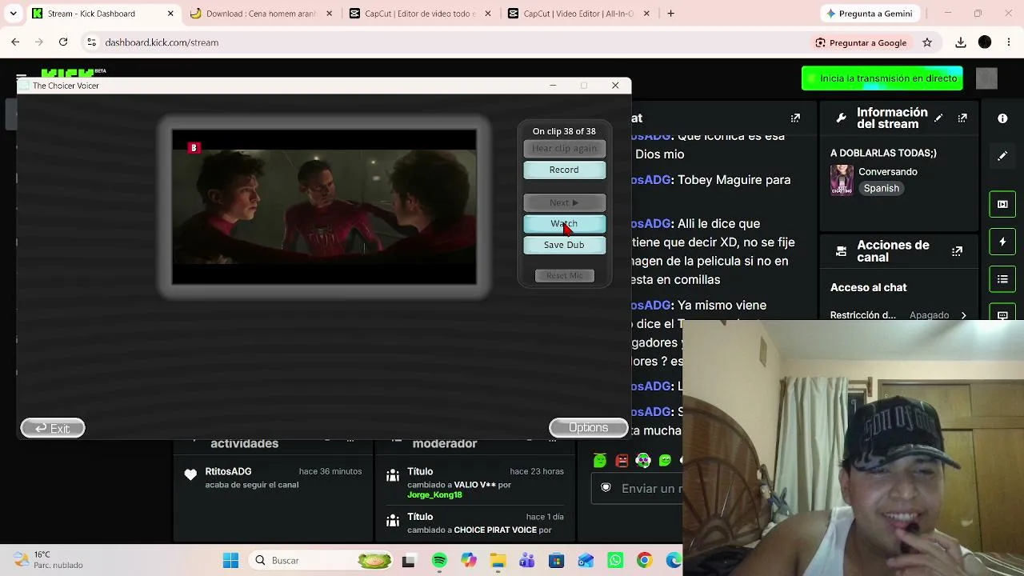Screen dimensions: 1024x576
Task: Open the Chrome profile avatar
Action: pyautogui.click(x=985, y=42)
